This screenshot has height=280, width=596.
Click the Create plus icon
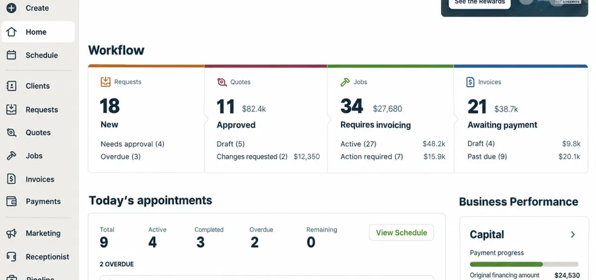(x=11, y=8)
